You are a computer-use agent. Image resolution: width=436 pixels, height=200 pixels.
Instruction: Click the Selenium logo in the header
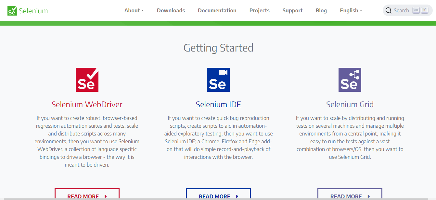tap(28, 11)
